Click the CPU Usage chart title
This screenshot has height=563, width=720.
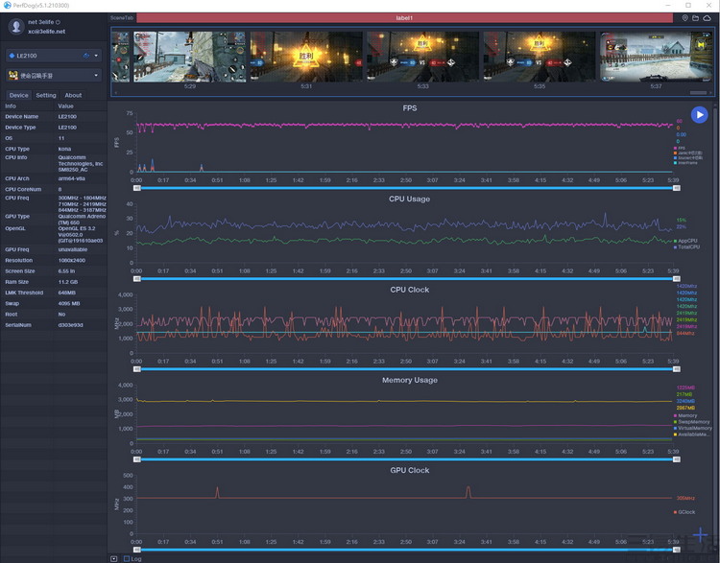point(410,199)
